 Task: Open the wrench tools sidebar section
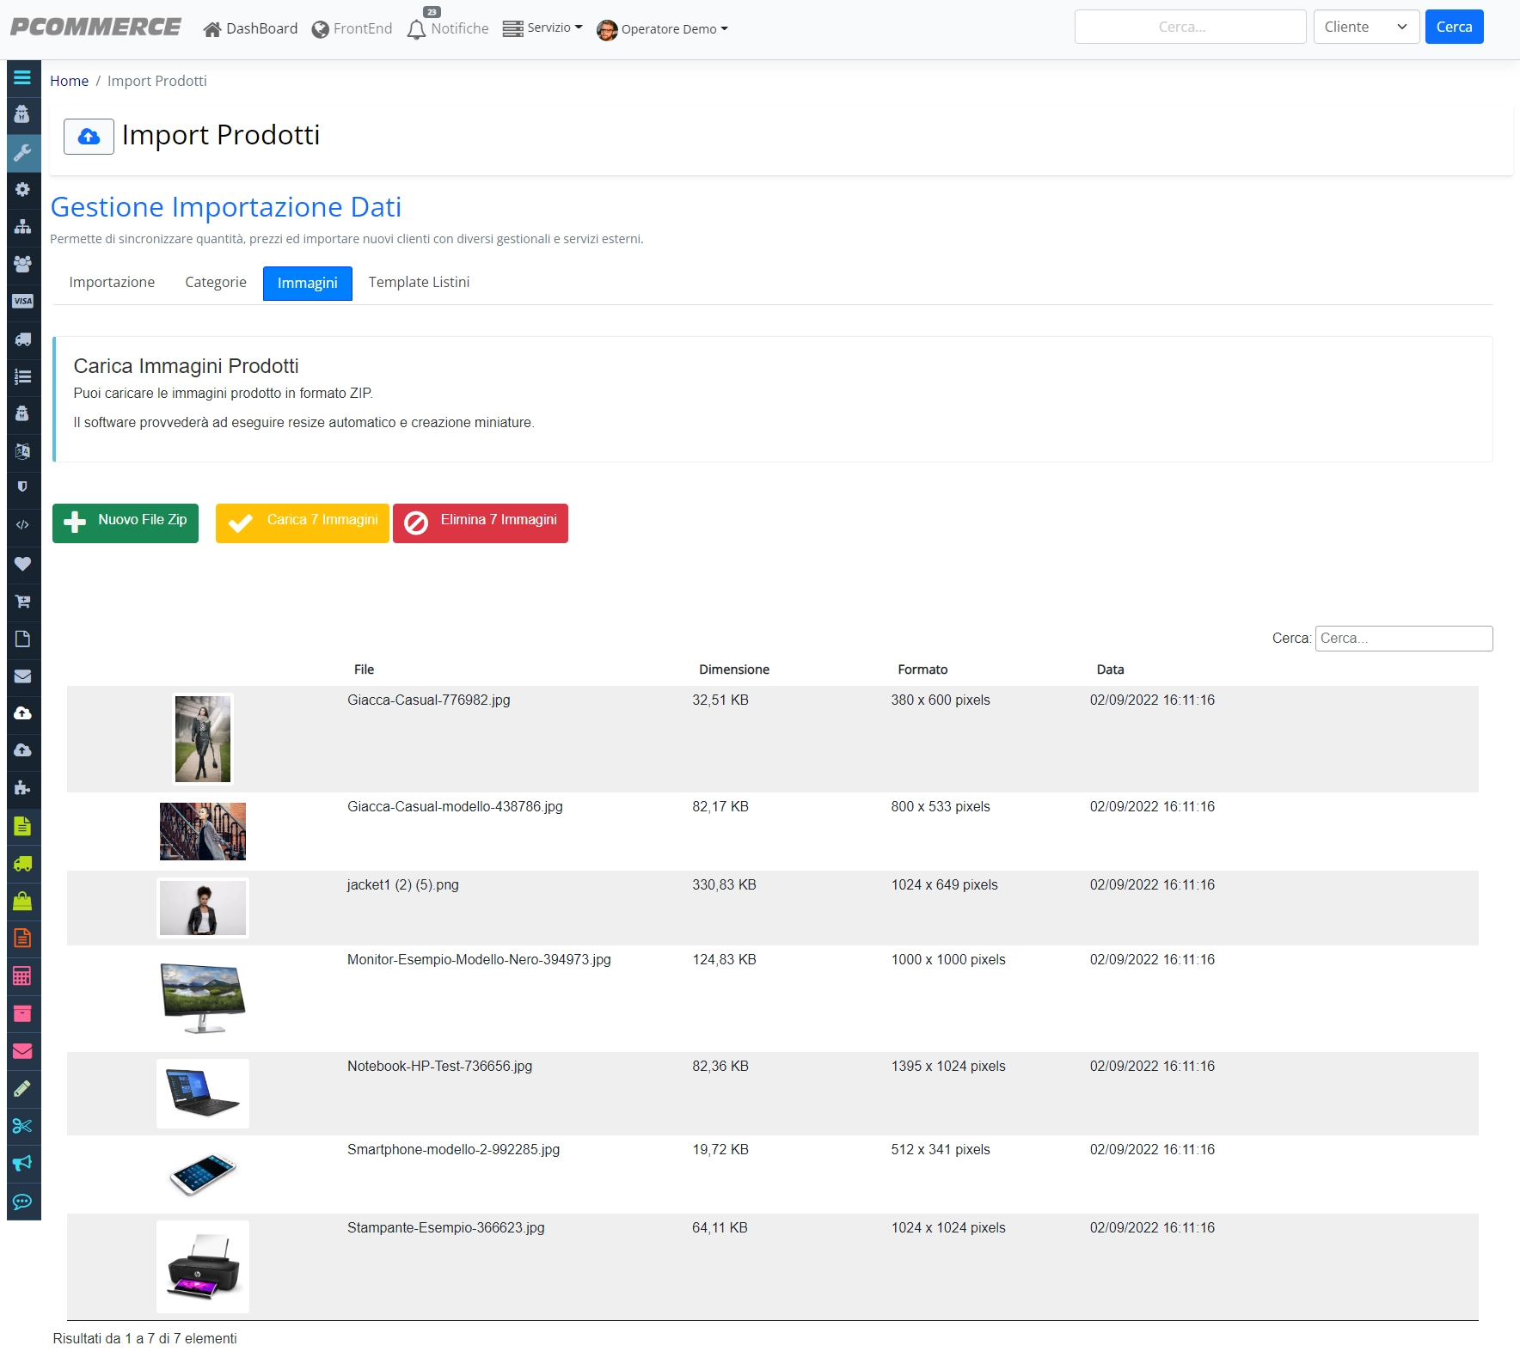pos(22,152)
